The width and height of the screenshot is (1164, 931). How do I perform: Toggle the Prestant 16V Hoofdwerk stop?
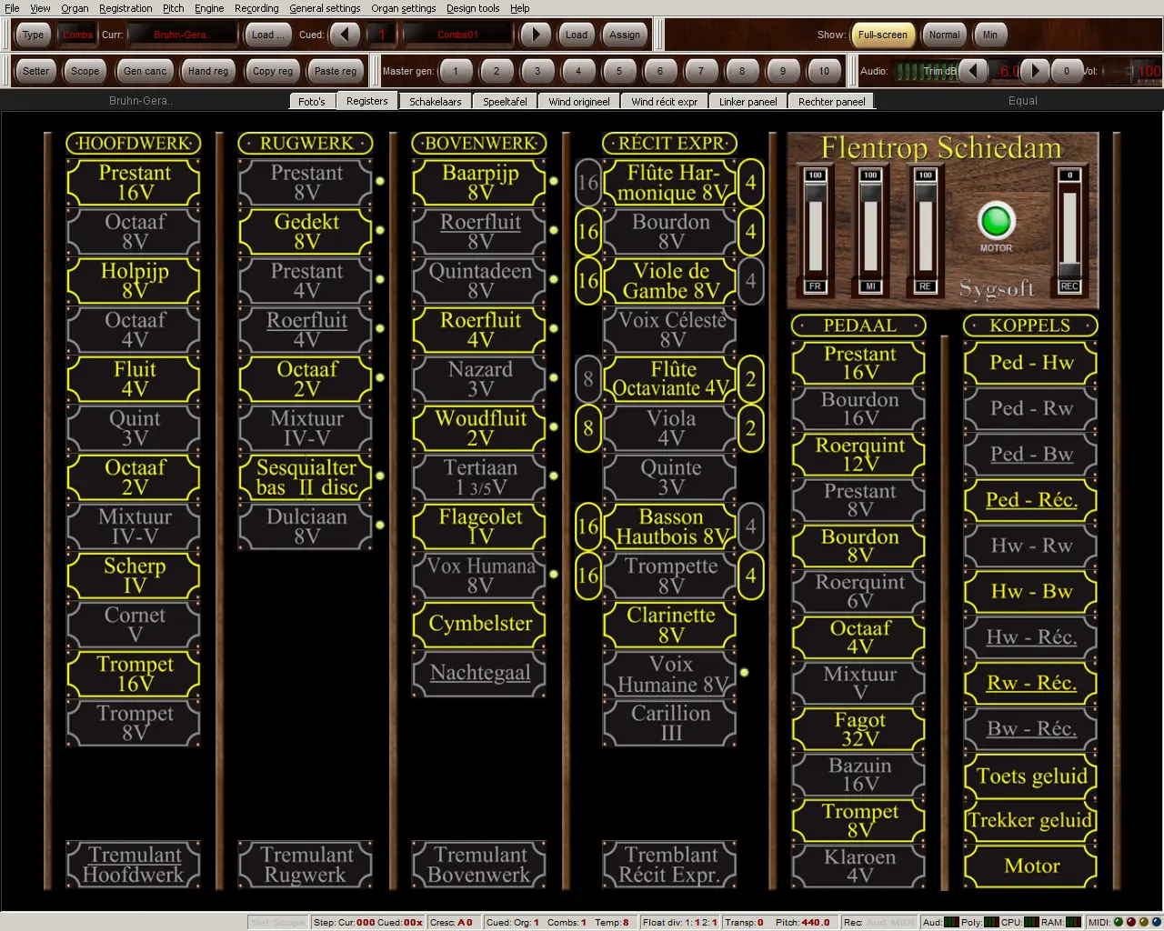click(x=135, y=183)
